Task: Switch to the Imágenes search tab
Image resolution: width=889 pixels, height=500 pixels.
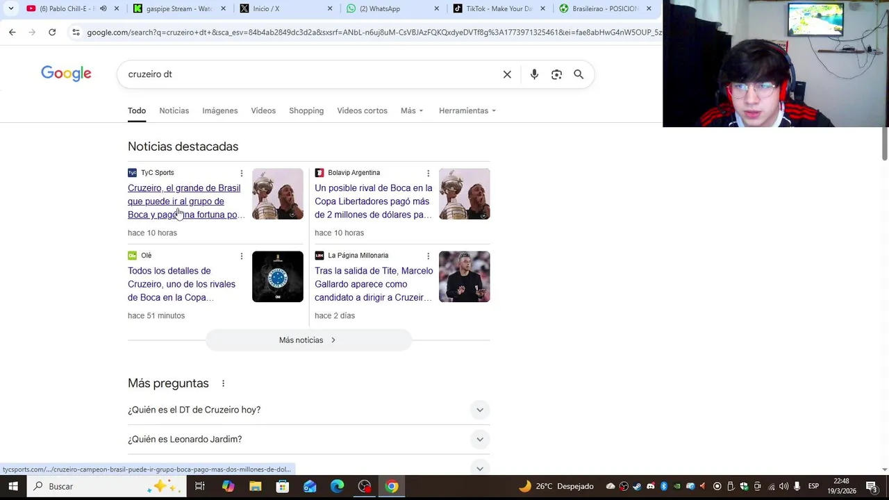Action: click(219, 110)
